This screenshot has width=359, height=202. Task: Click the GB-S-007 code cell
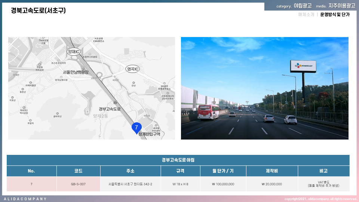point(78,184)
